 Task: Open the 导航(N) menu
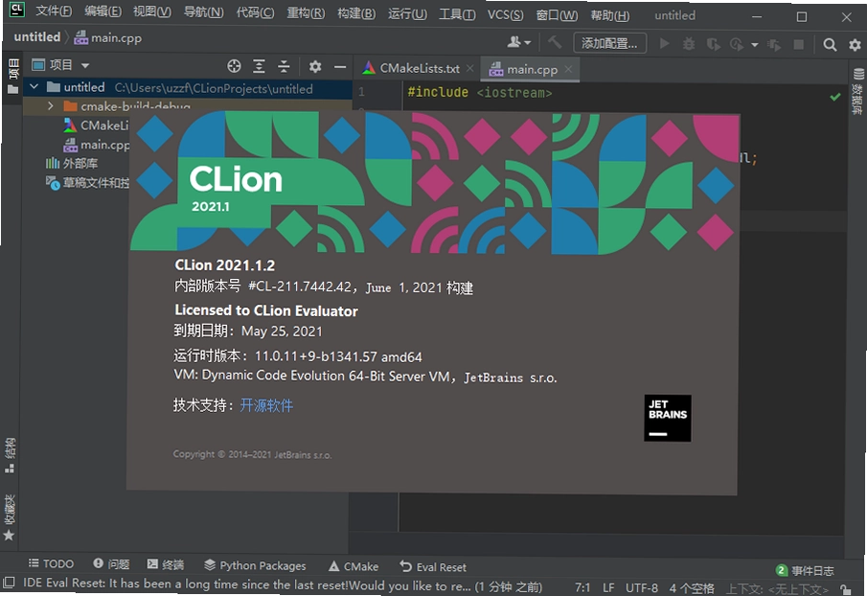click(x=203, y=12)
